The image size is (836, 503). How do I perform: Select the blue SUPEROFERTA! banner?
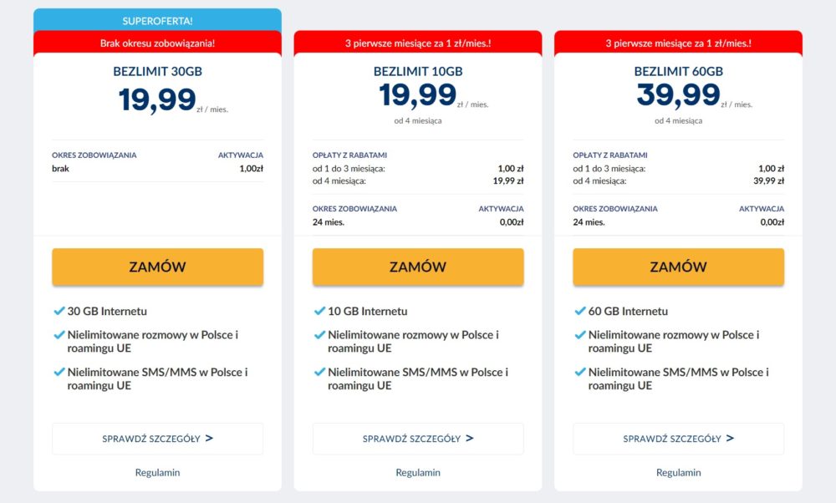click(x=157, y=21)
